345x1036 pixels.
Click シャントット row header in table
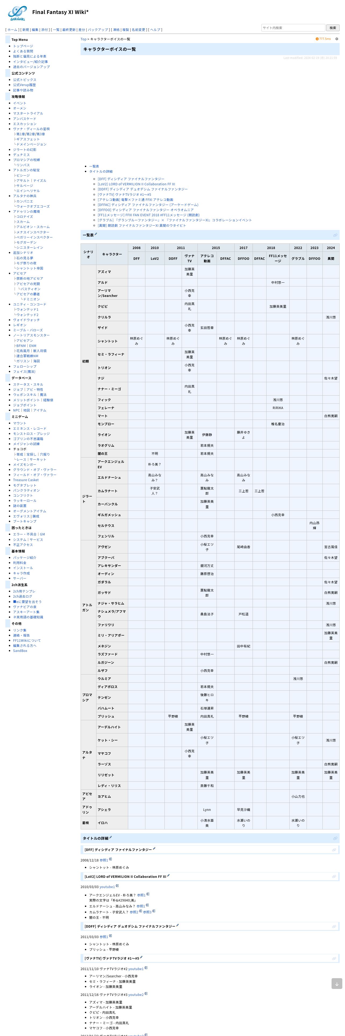point(112,341)
